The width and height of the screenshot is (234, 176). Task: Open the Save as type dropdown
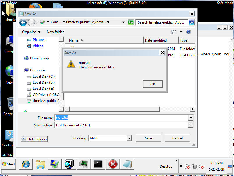[x=191, y=125]
